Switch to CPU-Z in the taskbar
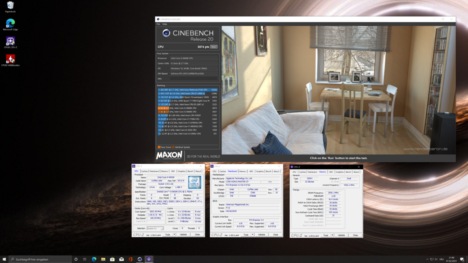The width and height of the screenshot is (468, 263). click(x=149, y=259)
